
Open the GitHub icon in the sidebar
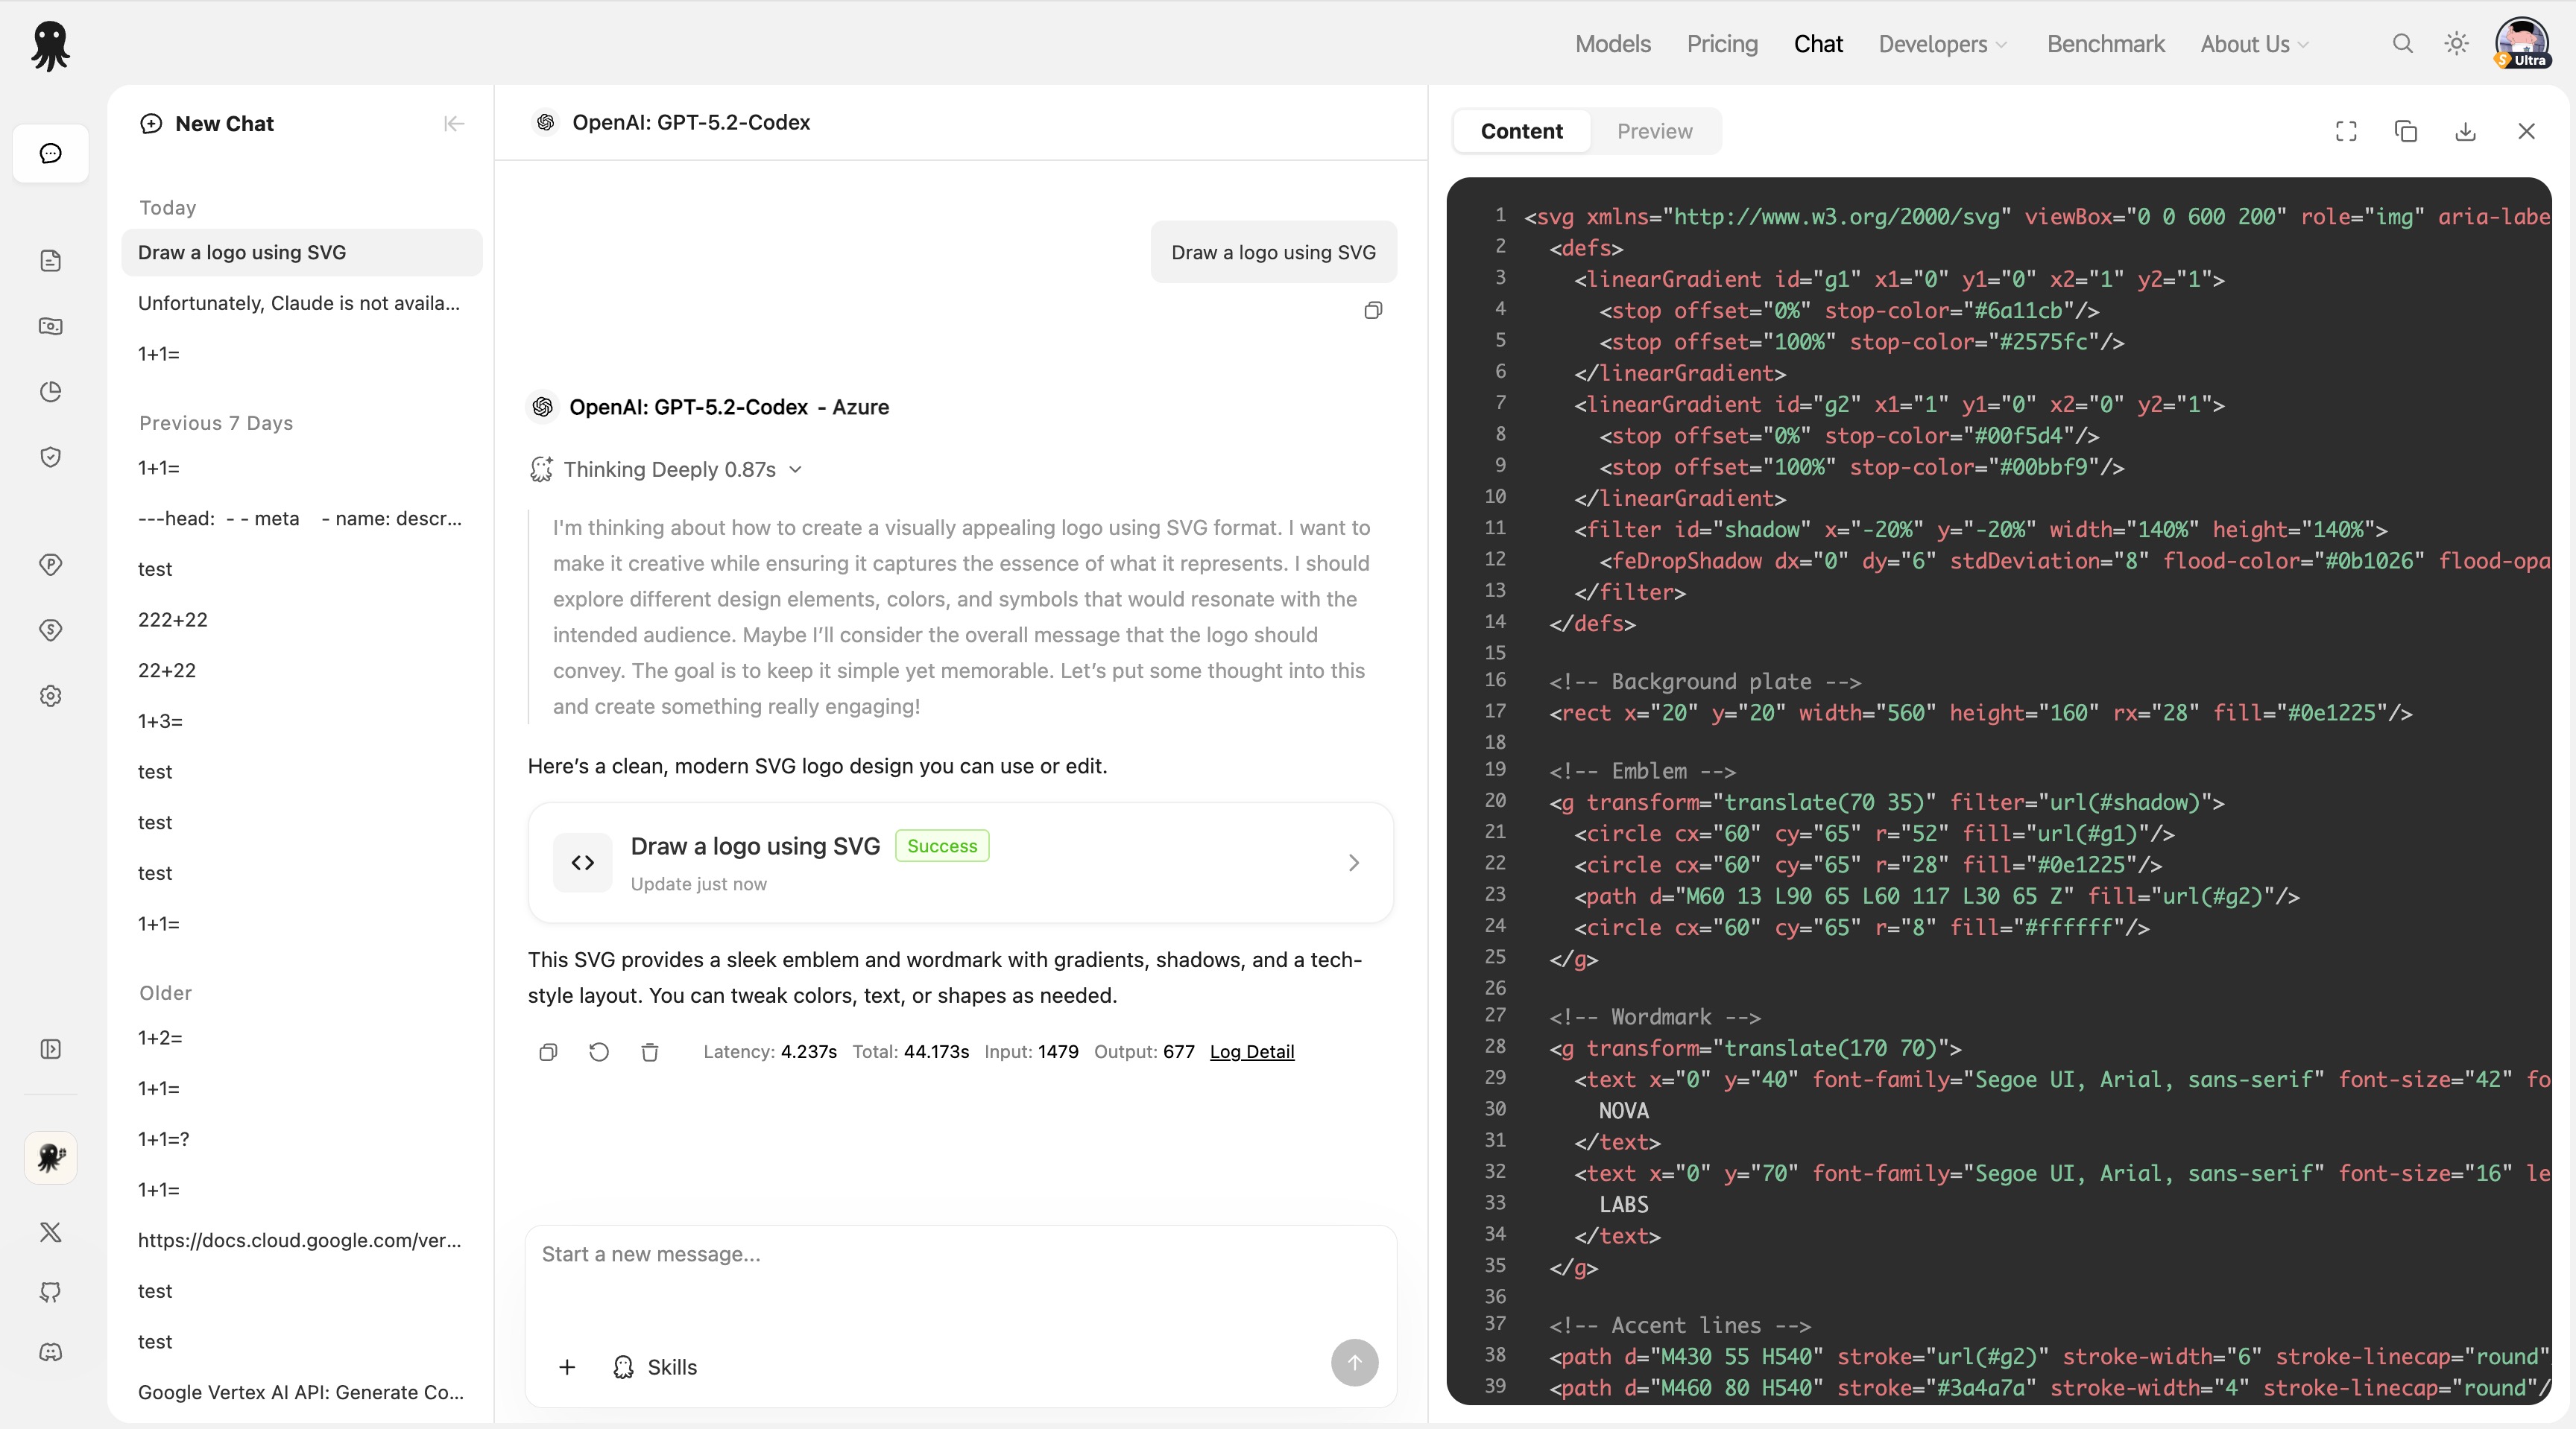50,1291
